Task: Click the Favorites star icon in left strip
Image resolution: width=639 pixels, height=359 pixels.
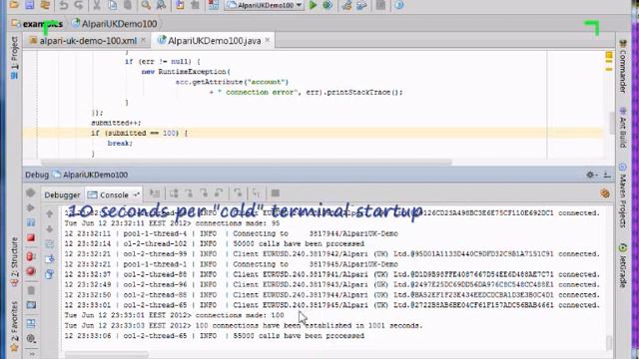Action: pos(14,348)
